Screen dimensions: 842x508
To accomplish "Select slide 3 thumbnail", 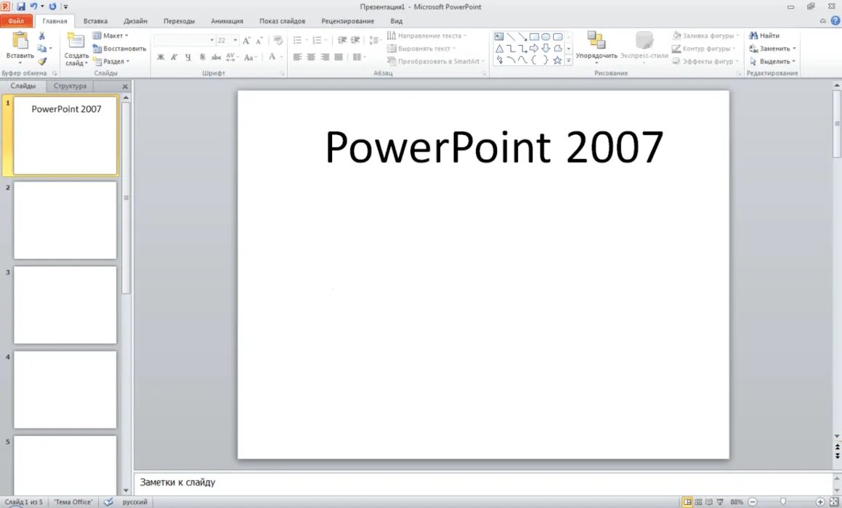I will pyautogui.click(x=65, y=305).
